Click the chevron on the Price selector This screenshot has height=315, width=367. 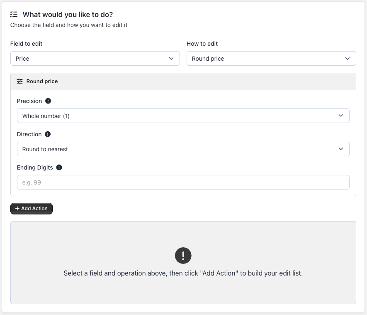171,59
